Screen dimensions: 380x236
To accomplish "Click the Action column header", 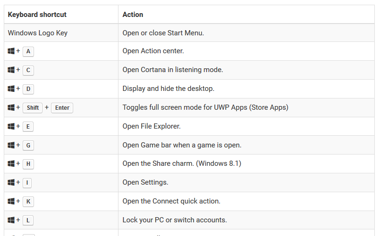I will [x=133, y=15].
